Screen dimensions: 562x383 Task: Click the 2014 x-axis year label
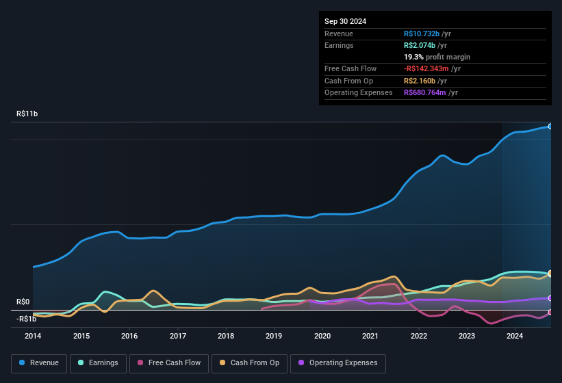point(33,336)
